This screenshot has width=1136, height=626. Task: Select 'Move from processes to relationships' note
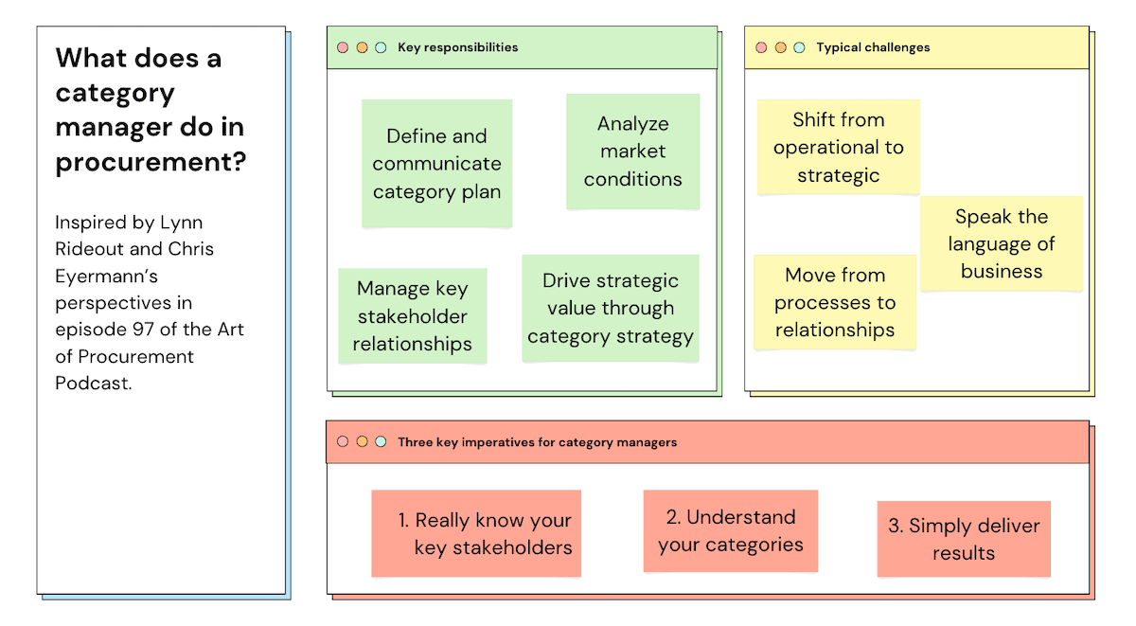click(x=834, y=302)
